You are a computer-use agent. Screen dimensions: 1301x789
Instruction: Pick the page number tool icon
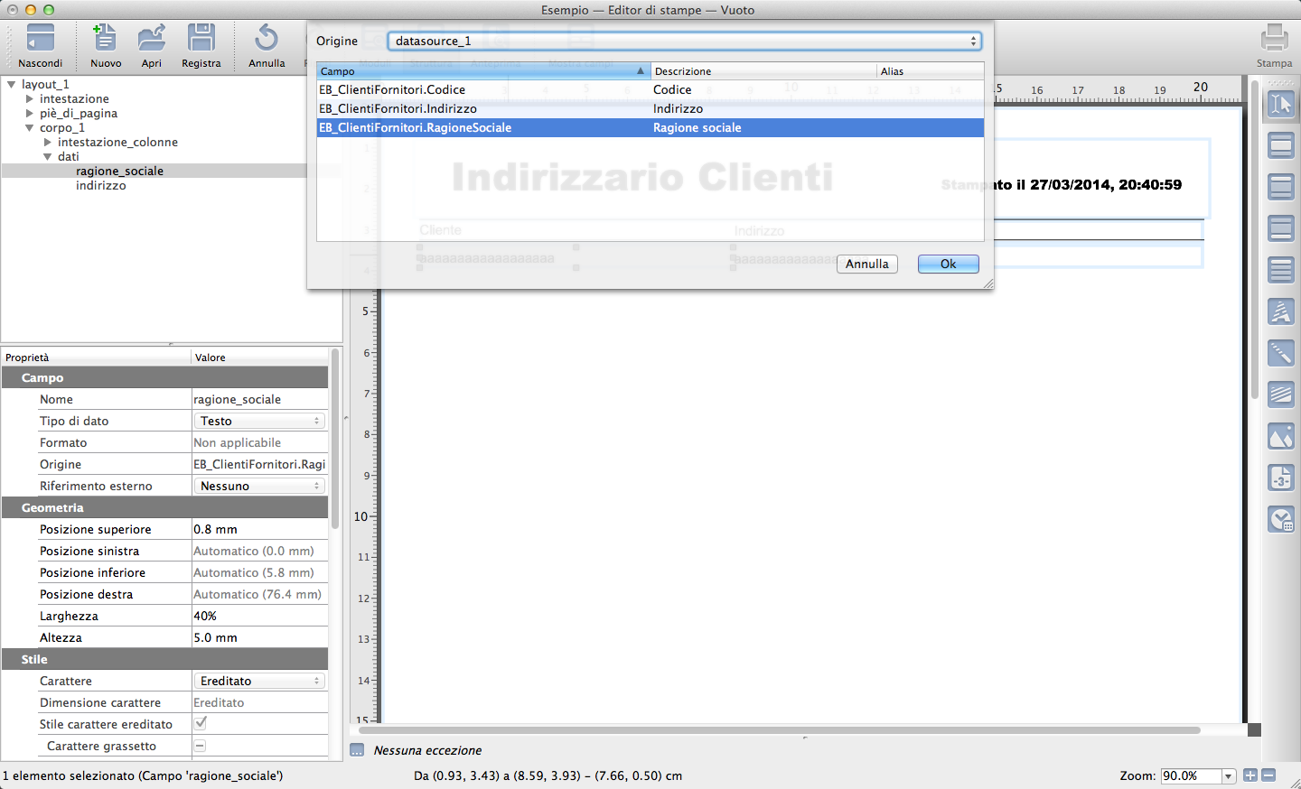(1281, 478)
